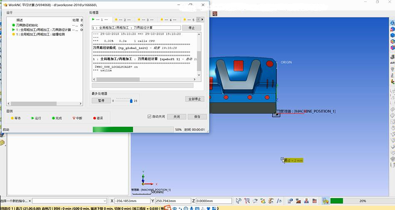Click the X coordinate field showing -356.1853mm
Screen dimensions: 395x210
click(132, 201)
